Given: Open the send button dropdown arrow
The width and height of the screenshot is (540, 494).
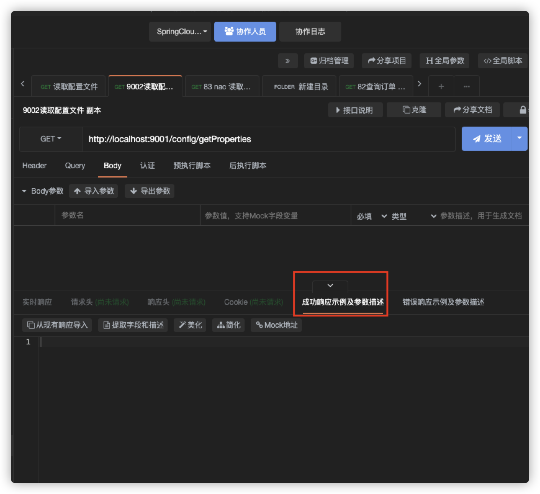Looking at the screenshot, I should [520, 139].
